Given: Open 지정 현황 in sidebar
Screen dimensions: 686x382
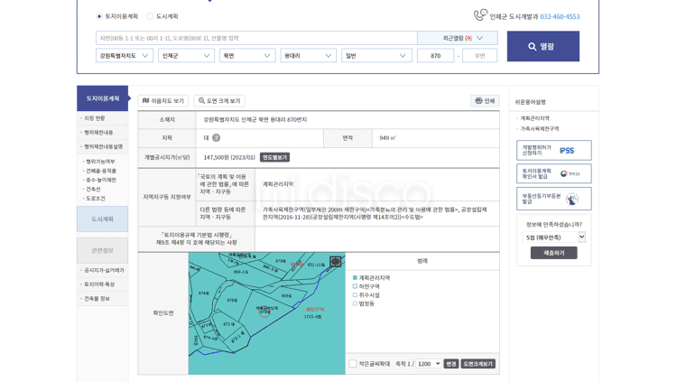Looking at the screenshot, I should tap(95, 118).
